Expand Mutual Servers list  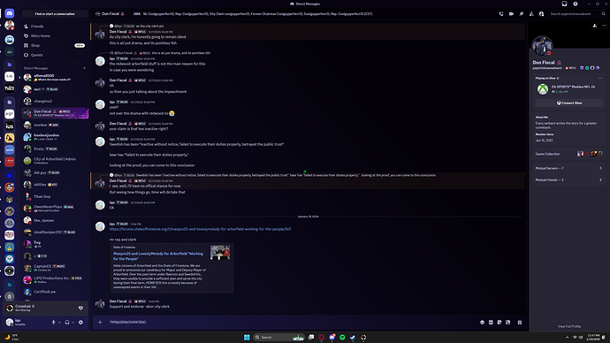click(568, 168)
